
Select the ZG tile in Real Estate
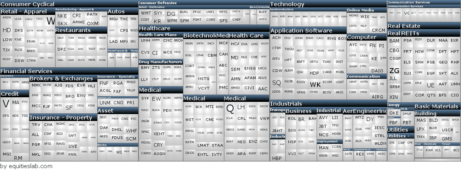coord(394,70)
